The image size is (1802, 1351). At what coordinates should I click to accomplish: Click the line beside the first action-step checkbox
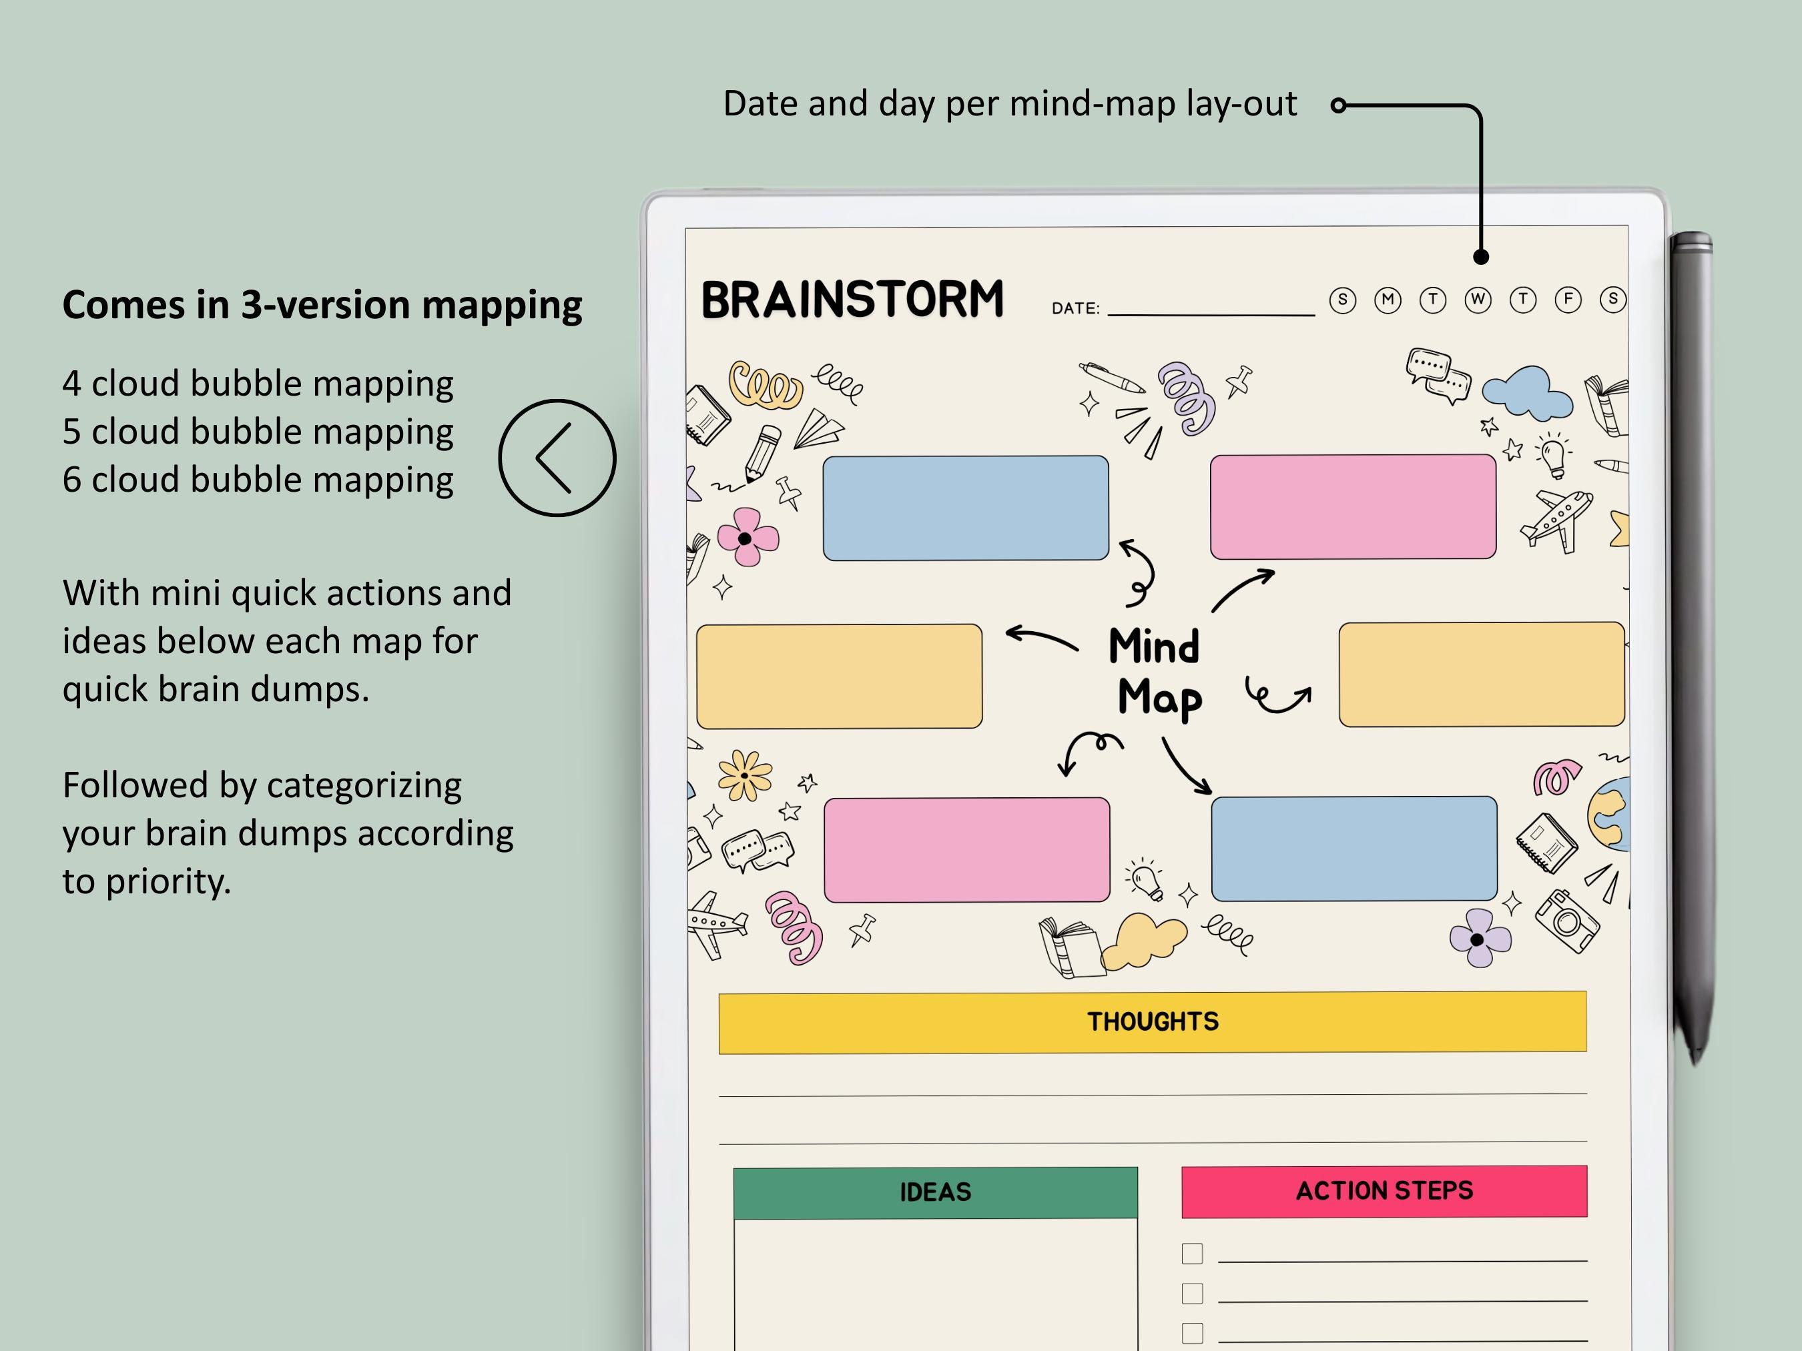click(1403, 1261)
